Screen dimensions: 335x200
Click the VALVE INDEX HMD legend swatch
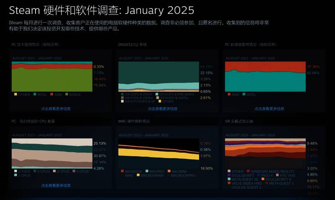click(229, 183)
